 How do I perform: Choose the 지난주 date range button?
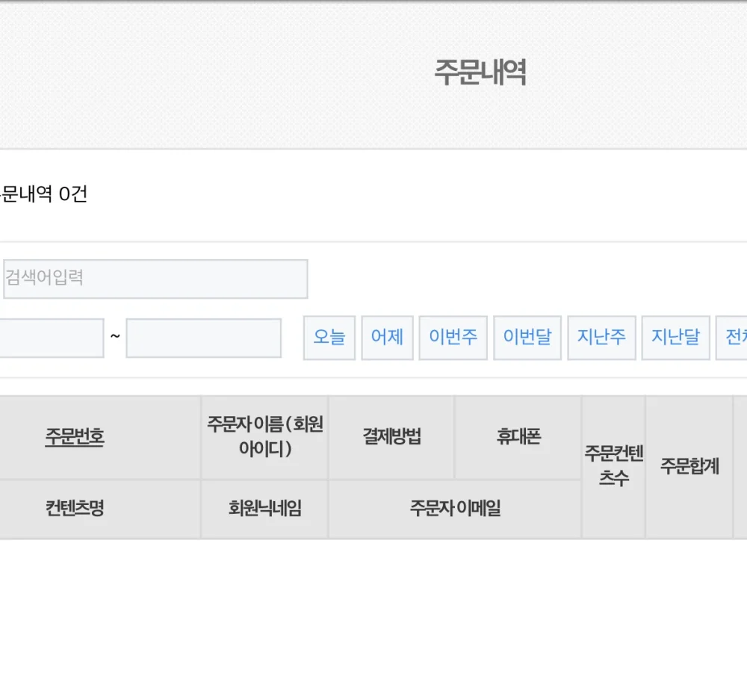[x=601, y=338]
